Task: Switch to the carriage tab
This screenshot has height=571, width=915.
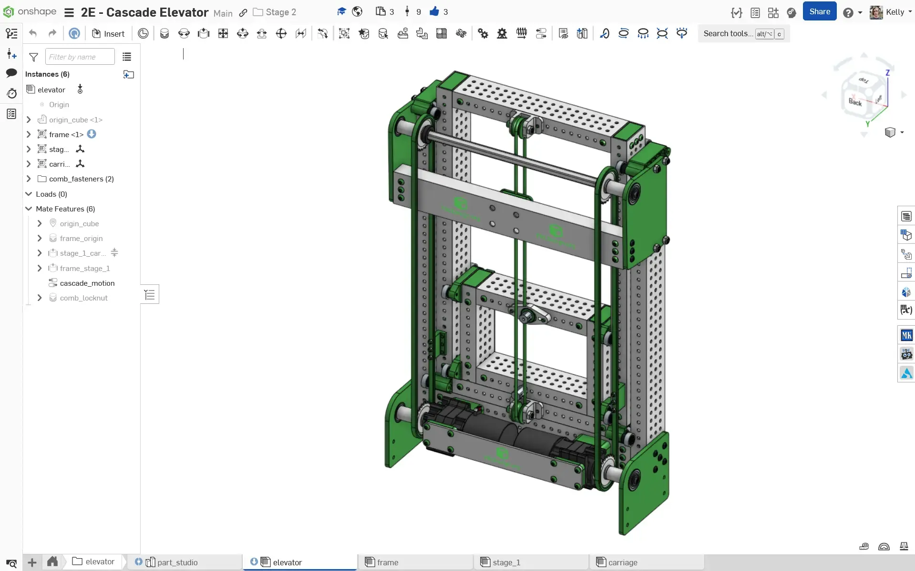Action: [x=622, y=562]
